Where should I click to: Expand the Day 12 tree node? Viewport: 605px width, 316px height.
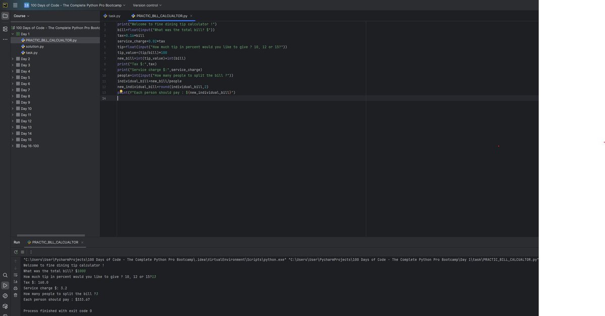click(x=13, y=121)
